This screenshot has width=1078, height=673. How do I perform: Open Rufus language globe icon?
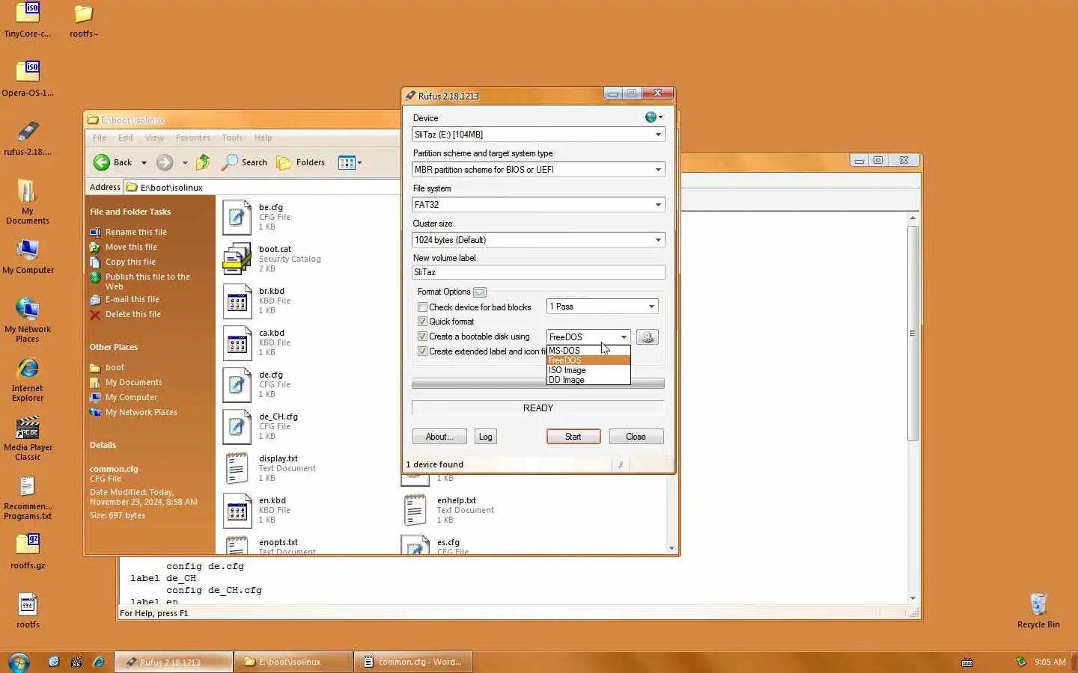coord(653,117)
